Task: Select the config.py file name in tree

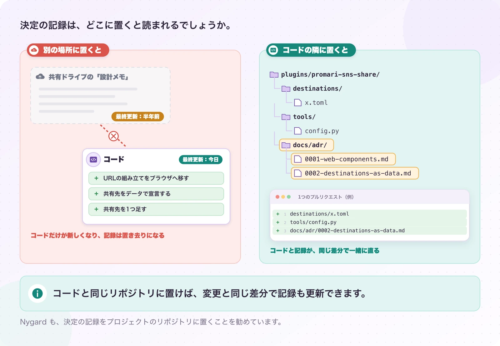Action: click(x=322, y=131)
